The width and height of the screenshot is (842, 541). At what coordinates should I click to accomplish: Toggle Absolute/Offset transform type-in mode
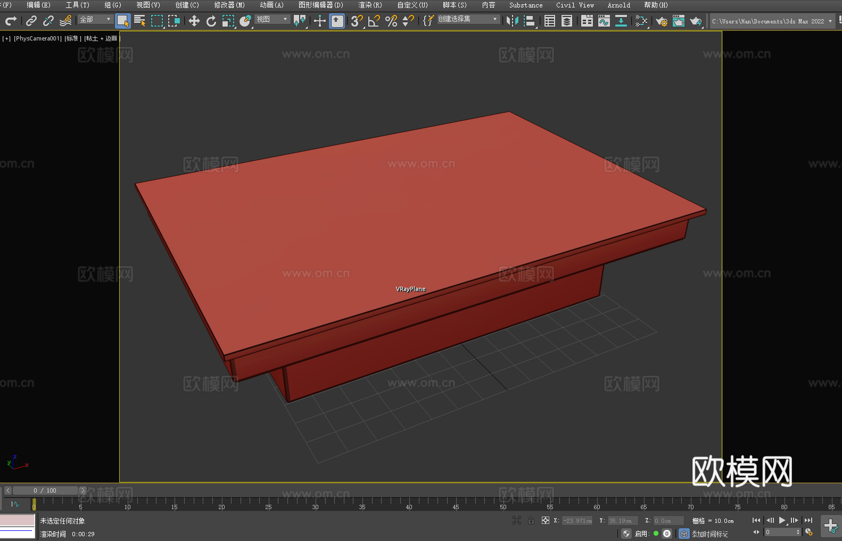click(546, 520)
